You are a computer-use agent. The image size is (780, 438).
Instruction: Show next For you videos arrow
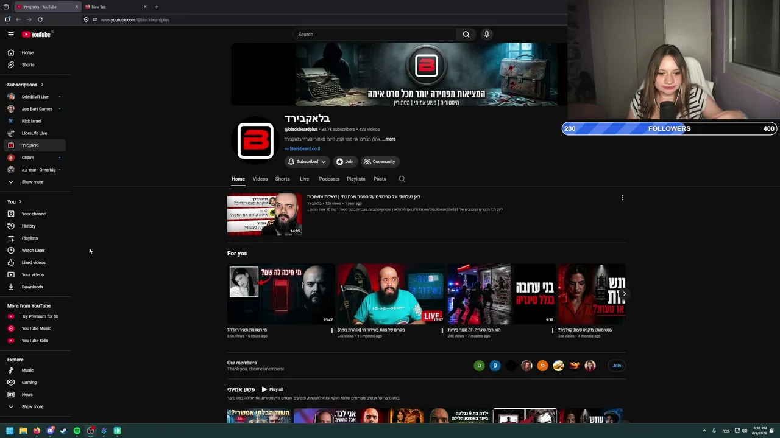coord(624,294)
